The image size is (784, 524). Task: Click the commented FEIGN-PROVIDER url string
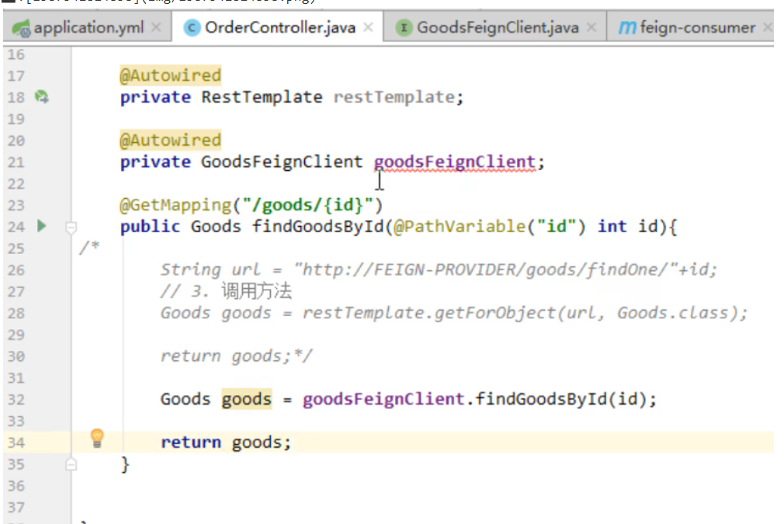point(485,270)
